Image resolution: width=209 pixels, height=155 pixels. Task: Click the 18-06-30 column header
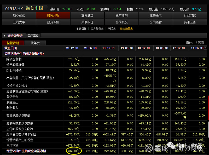[x=162, y=48]
